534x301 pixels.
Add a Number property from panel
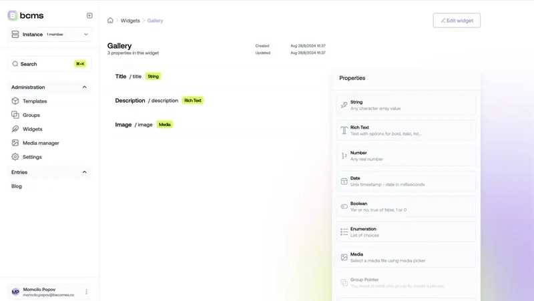click(406, 156)
